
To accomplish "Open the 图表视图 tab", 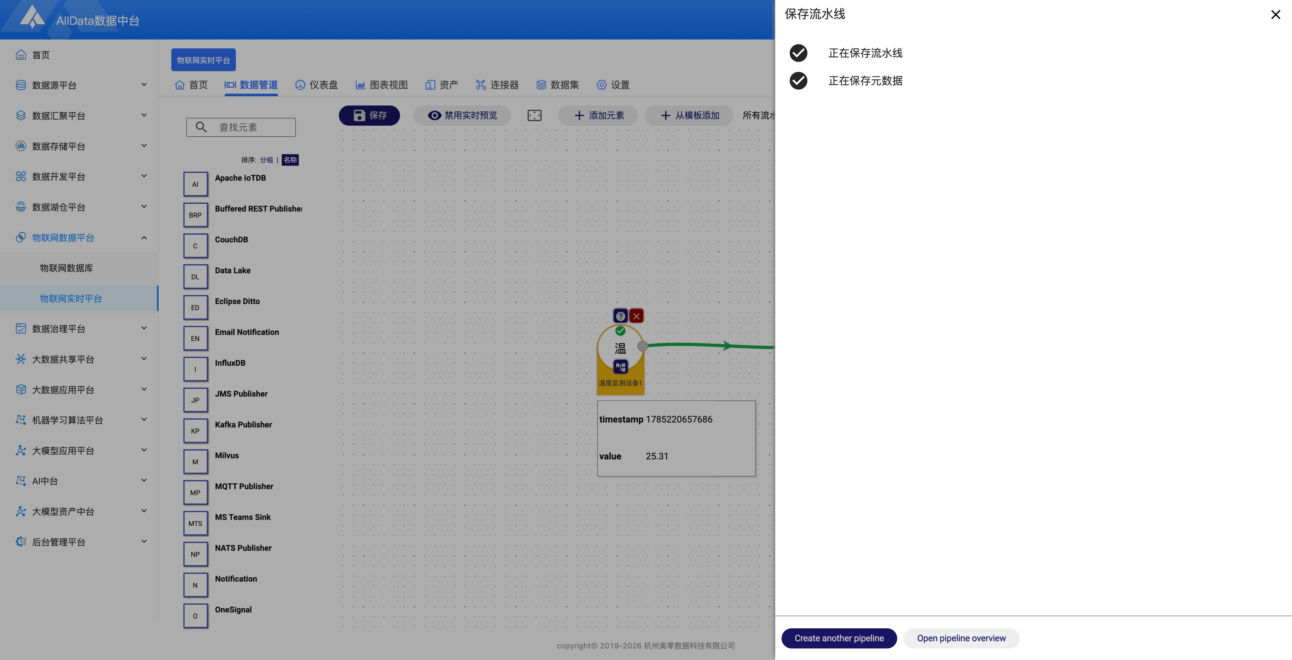I will coord(382,85).
